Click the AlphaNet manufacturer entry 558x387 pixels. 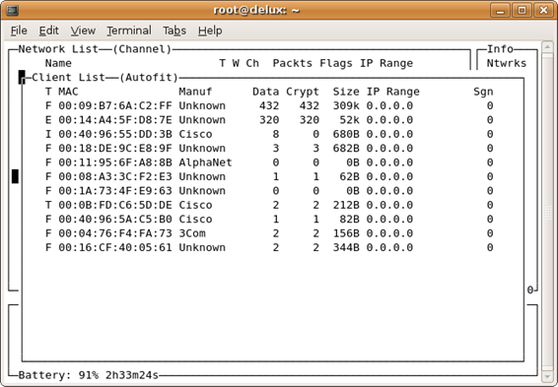click(205, 162)
